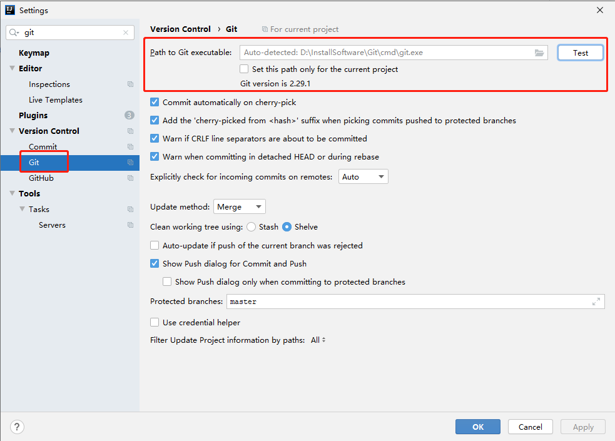Click the magnifier icon in search box
This screenshot has width=615, height=441.
pos(15,33)
